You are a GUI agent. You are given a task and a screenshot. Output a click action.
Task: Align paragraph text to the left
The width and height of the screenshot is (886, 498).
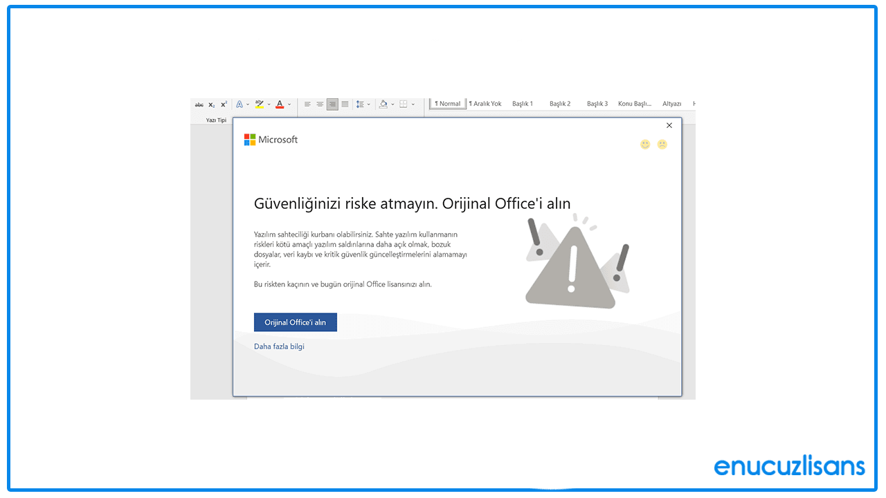(307, 104)
